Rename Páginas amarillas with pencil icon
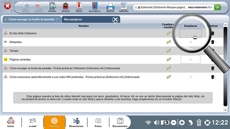 click(x=169, y=59)
